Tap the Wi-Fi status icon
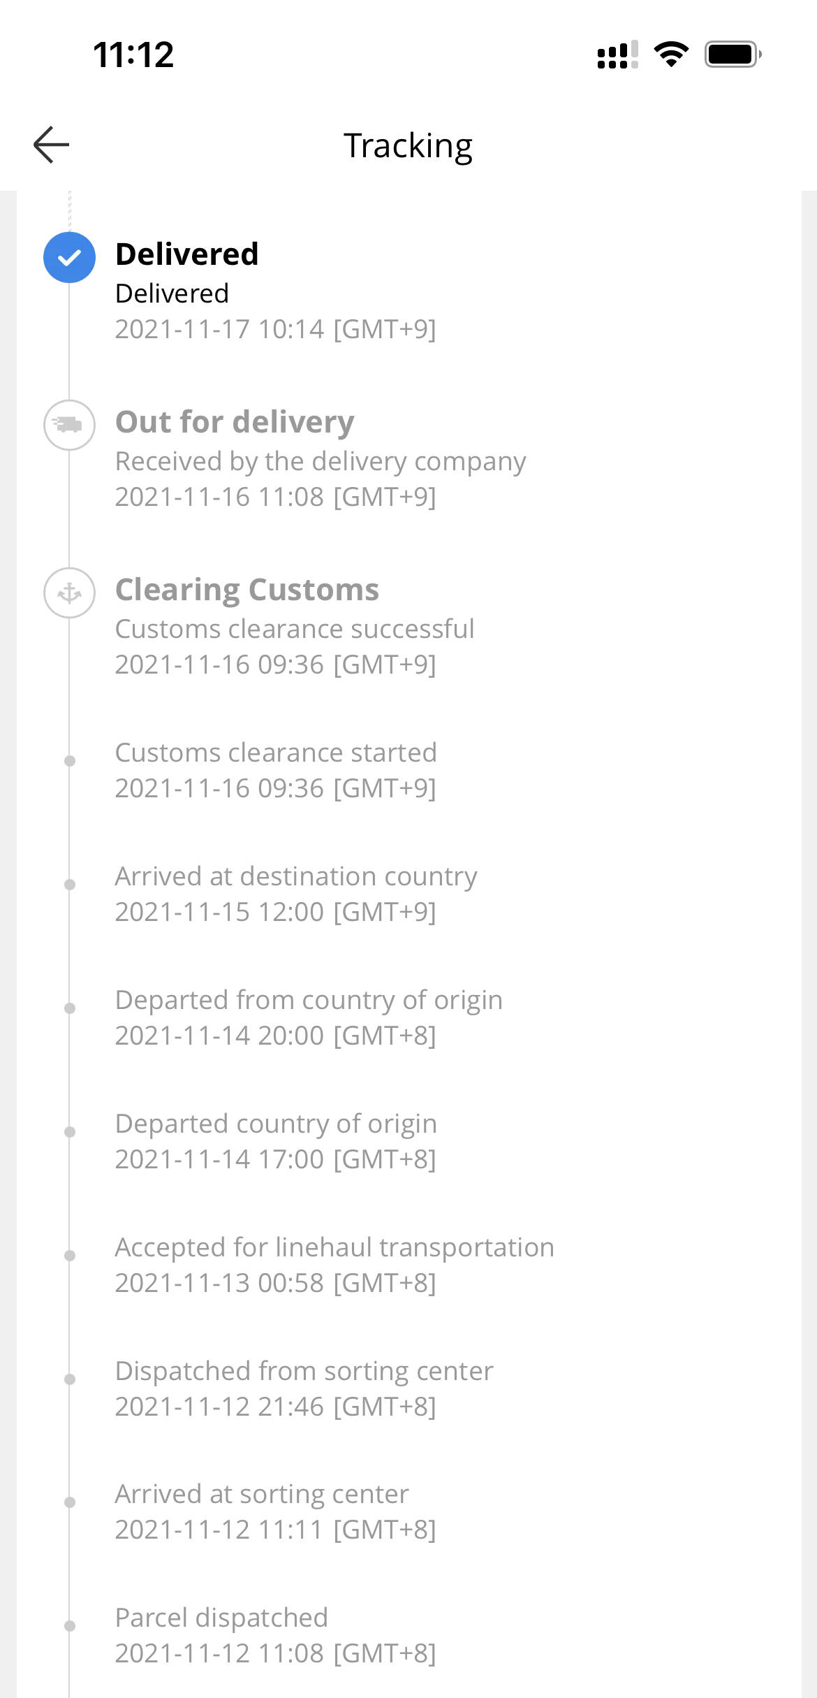 (x=671, y=54)
